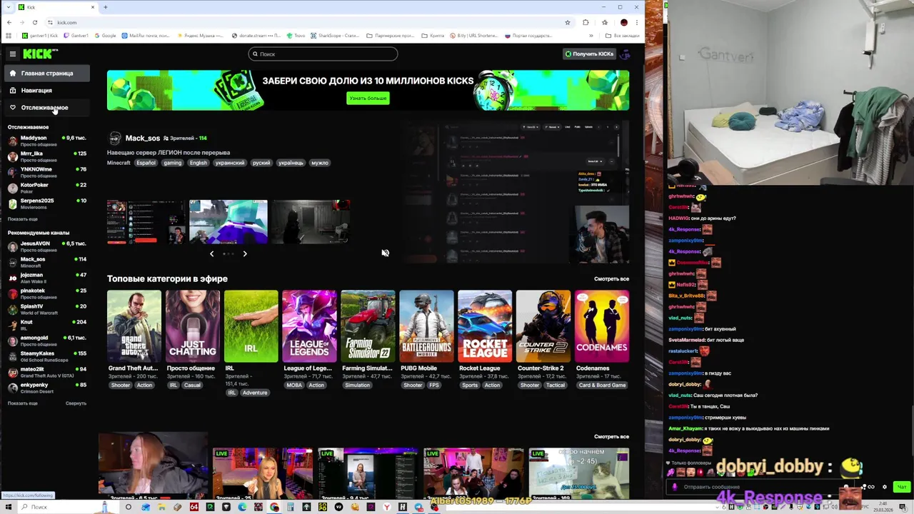Select the Card & Board Game tag
The height and width of the screenshot is (514, 914).
602,385
